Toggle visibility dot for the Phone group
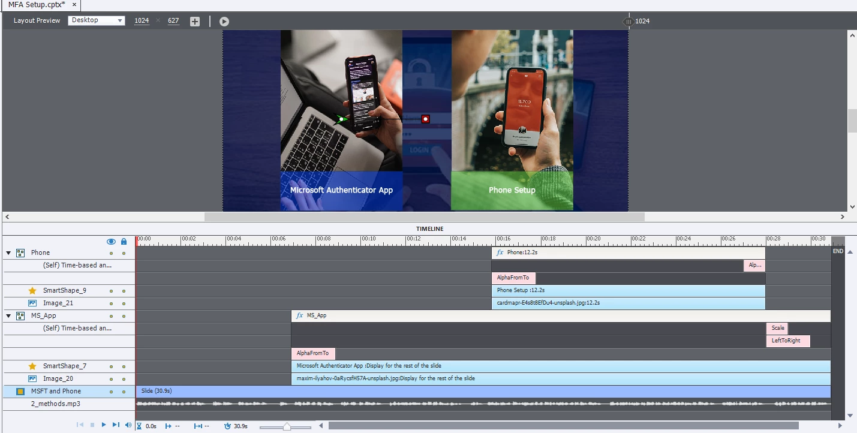This screenshot has height=433, width=857. click(111, 253)
